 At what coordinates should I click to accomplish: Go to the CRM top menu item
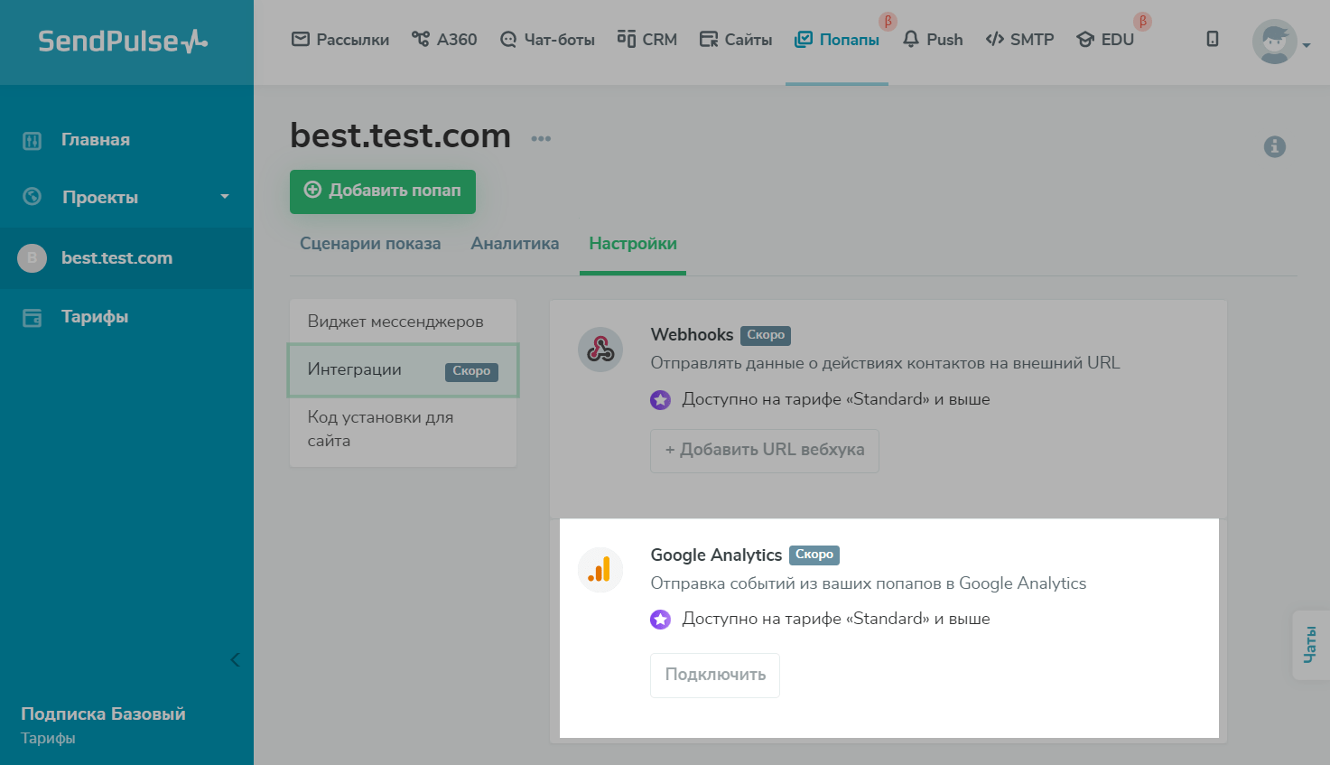(x=646, y=40)
